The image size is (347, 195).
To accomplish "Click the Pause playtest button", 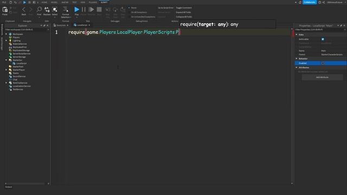I will (x=83, y=10).
